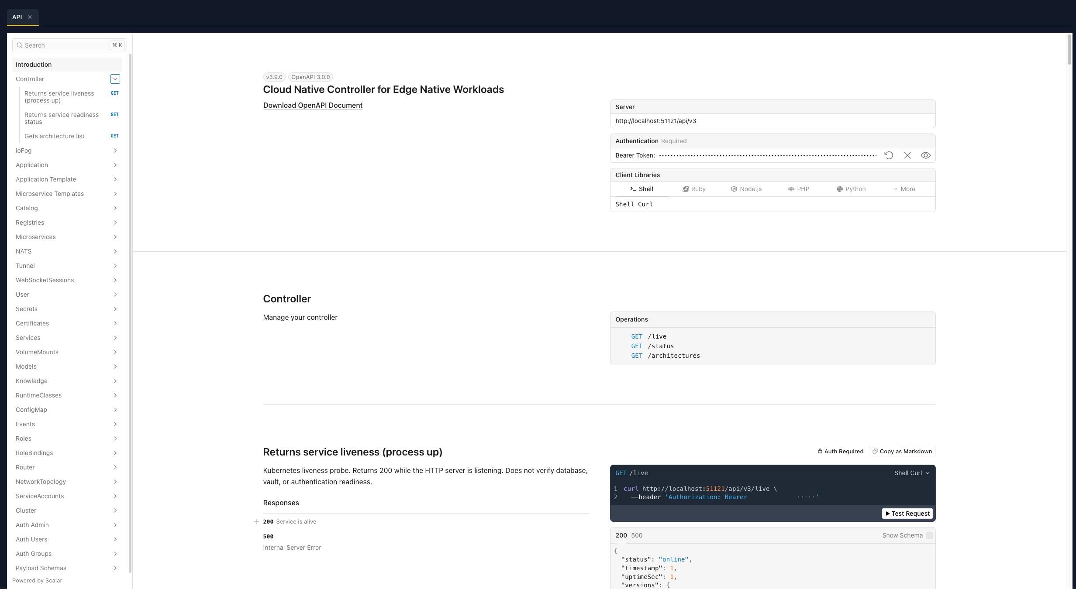
Task: Click the main page vertical scrollbar
Action: 1069,49
